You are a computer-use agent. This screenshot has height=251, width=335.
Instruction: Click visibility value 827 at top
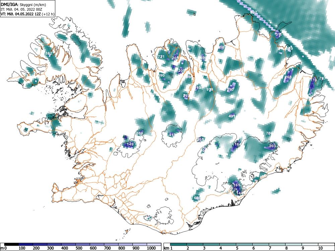tap(254, 12)
